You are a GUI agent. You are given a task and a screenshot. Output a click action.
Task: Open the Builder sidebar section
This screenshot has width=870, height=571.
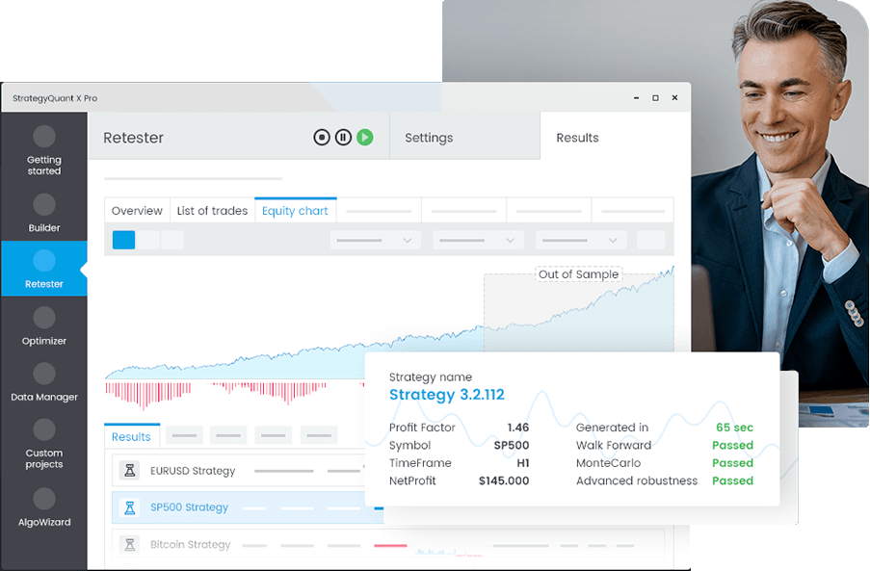(44, 213)
